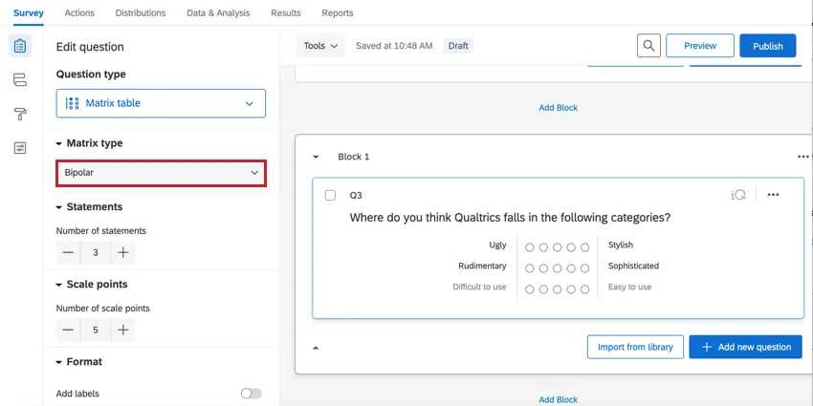Collapse Block 1 using its arrow
The width and height of the screenshot is (813, 406).
point(316,157)
